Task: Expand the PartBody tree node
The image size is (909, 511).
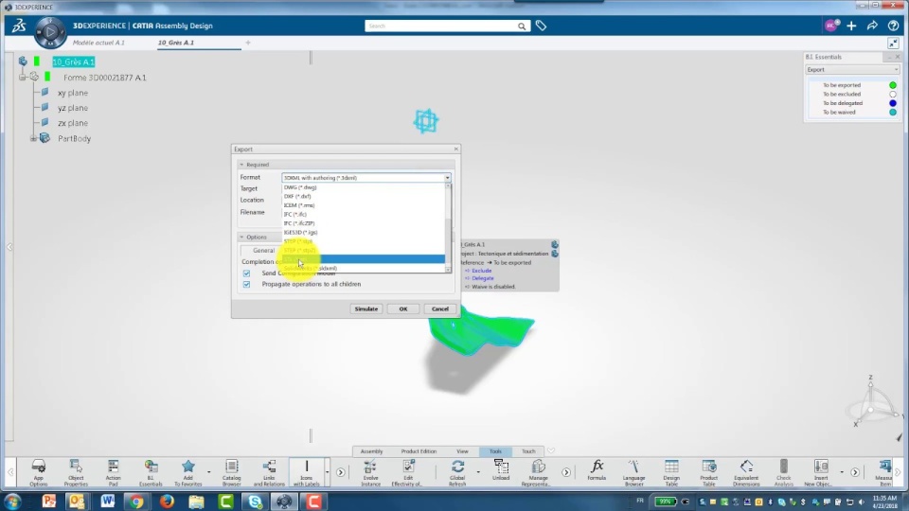Action: pyautogui.click(x=34, y=138)
